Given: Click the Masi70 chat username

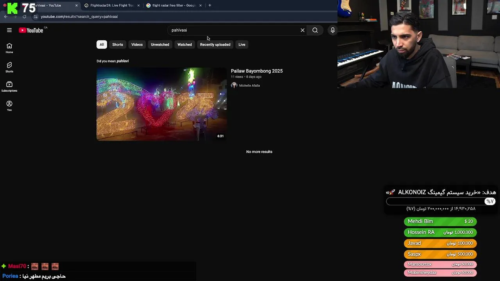Looking at the screenshot, I should click(17, 266).
